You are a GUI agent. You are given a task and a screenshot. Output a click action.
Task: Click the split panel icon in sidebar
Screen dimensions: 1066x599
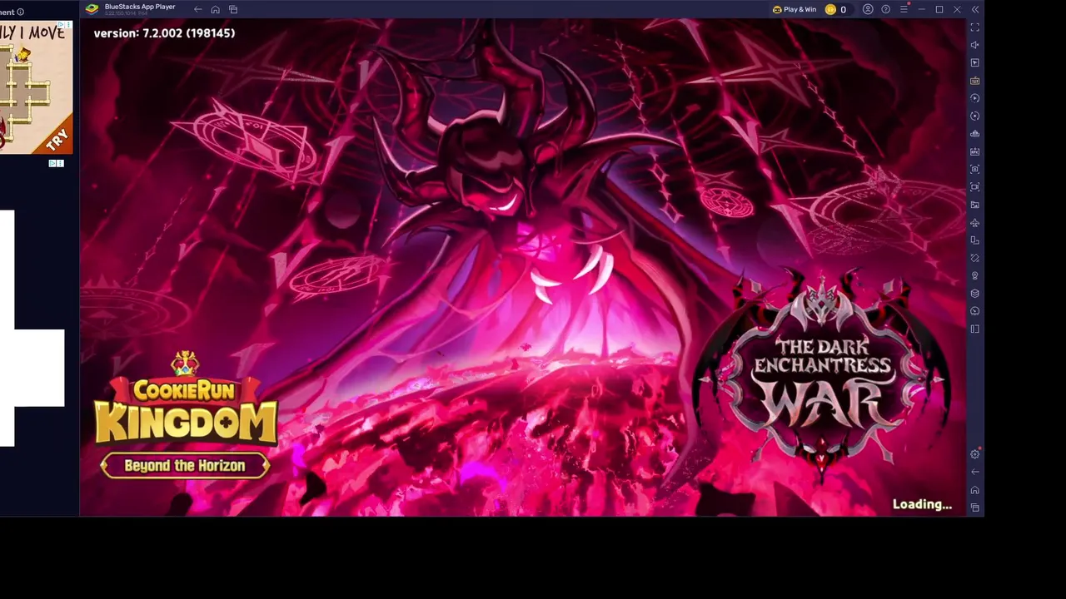(x=975, y=329)
